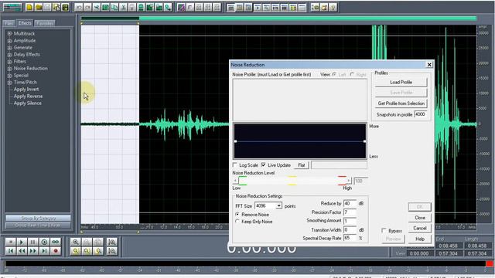
Task: Click the Group By Category button
Action: (x=38, y=218)
